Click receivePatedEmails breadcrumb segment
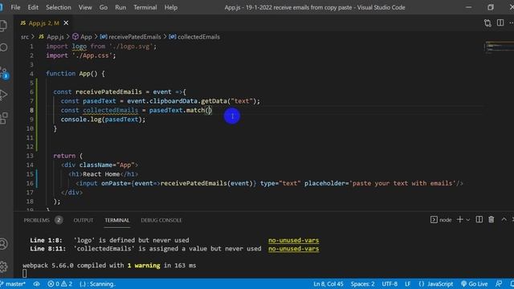Viewport: 514px width, 289px height. tap(130, 37)
